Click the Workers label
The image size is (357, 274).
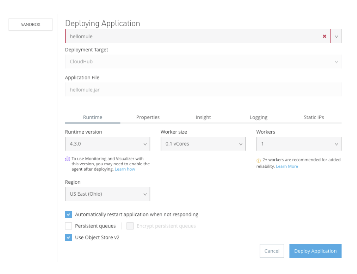266,132
